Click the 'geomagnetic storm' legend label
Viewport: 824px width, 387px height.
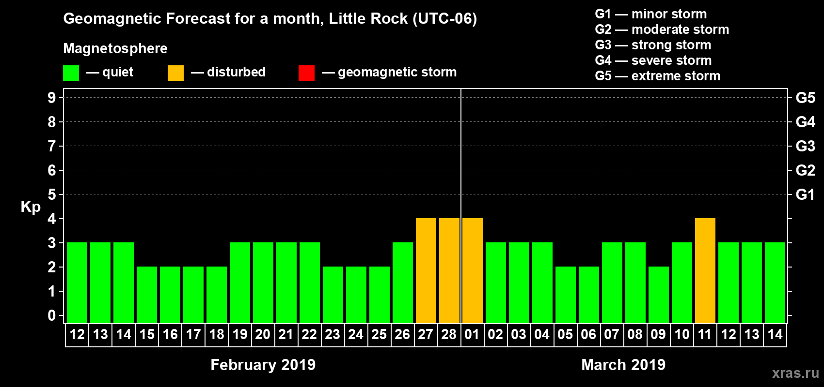[397, 73]
